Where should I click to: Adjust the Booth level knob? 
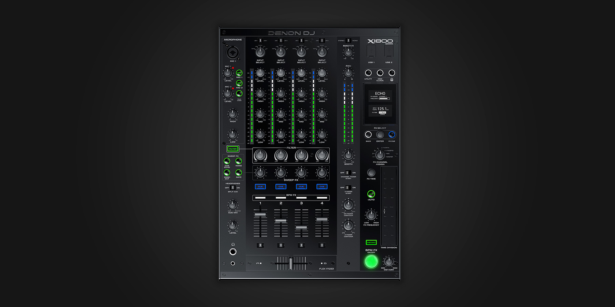[348, 155]
